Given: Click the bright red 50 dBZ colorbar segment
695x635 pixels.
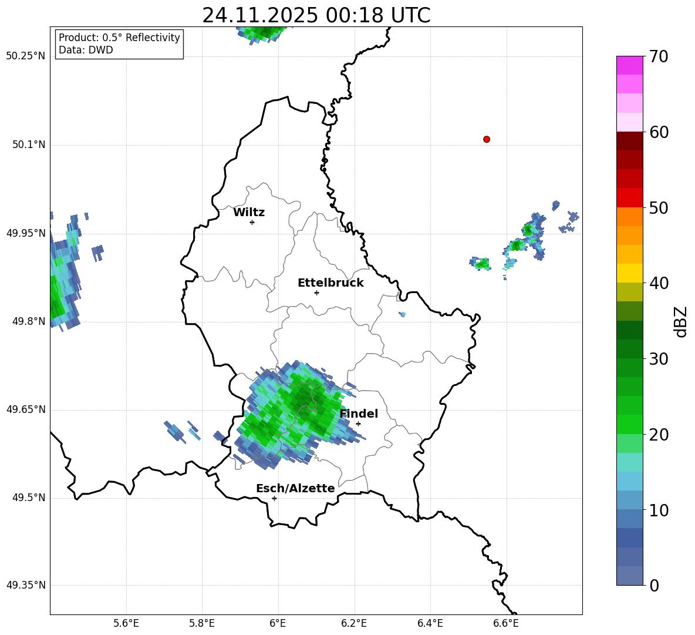Looking at the screenshot, I should [x=629, y=198].
